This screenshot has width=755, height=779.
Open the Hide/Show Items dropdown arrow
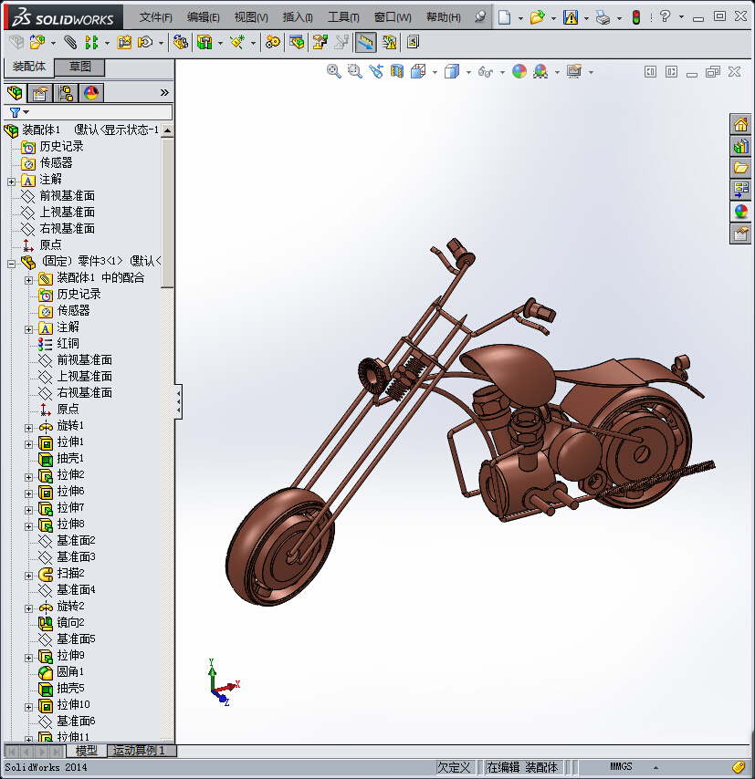click(x=502, y=73)
